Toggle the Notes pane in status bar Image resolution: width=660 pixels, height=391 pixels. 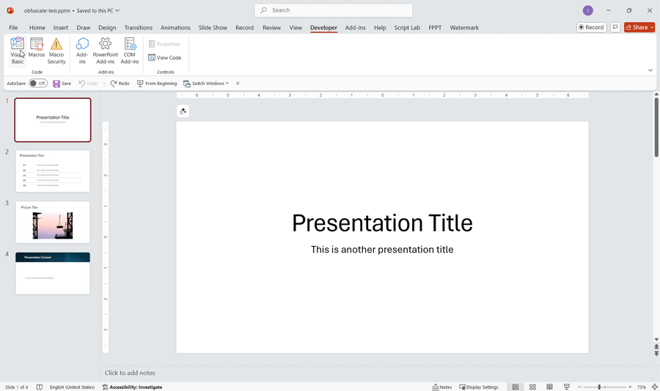click(441, 387)
